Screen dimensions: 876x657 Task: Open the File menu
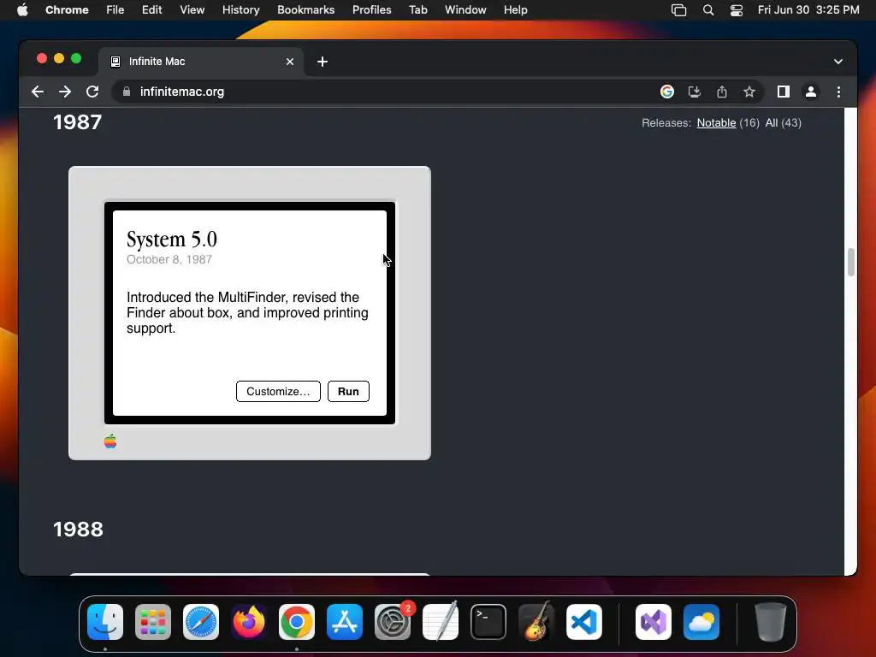115,10
